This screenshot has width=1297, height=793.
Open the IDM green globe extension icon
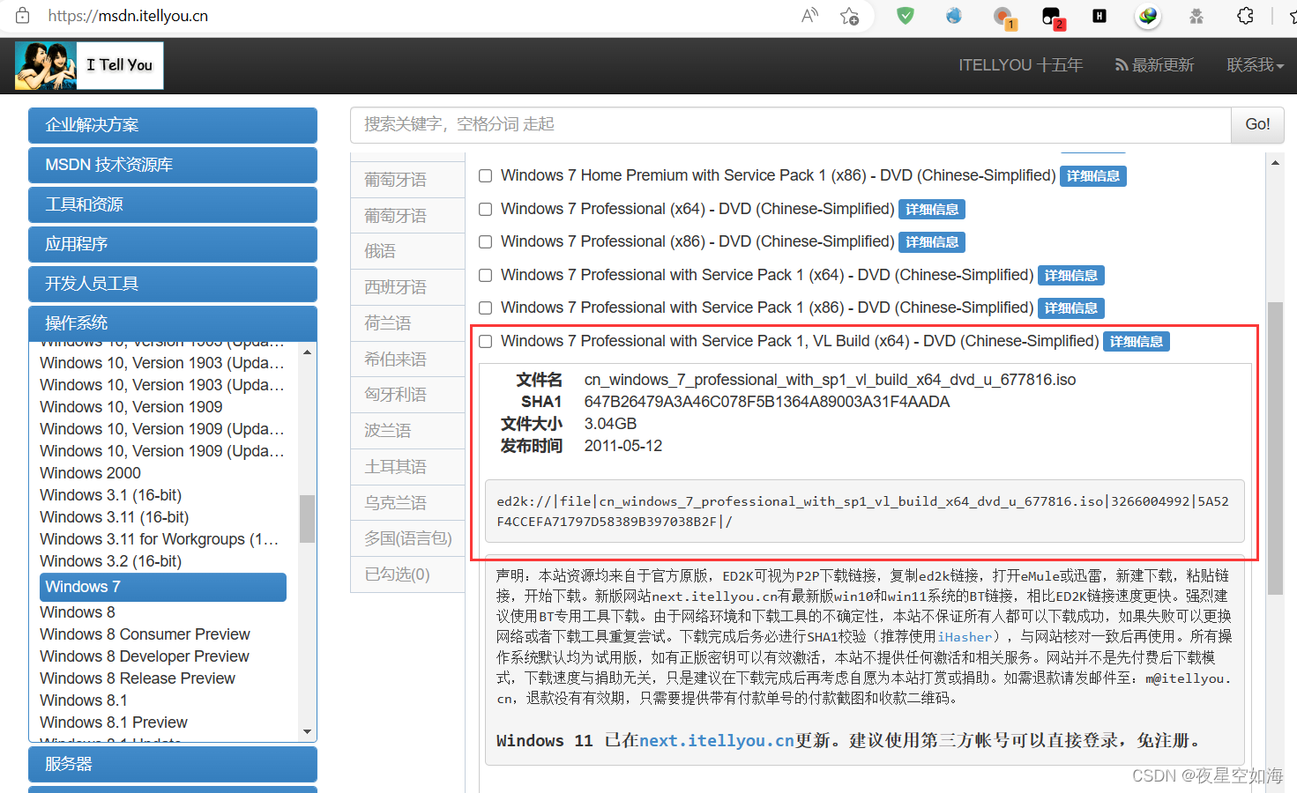pyautogui.click(x=1148, y=16)
